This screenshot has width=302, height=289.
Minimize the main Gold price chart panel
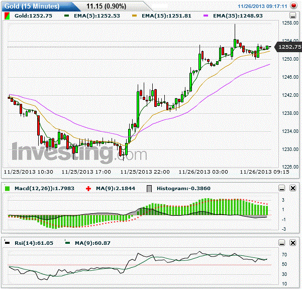click(x=293, y=16)
